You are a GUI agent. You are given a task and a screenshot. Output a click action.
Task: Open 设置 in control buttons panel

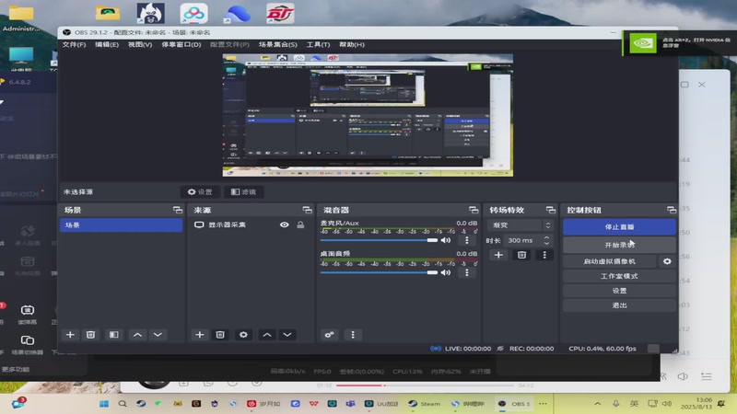click(x=619, y=291)
